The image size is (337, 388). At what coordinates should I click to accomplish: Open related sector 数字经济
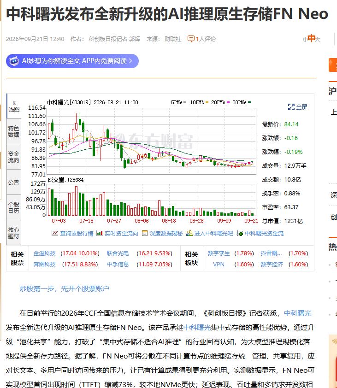coord(272,265)
